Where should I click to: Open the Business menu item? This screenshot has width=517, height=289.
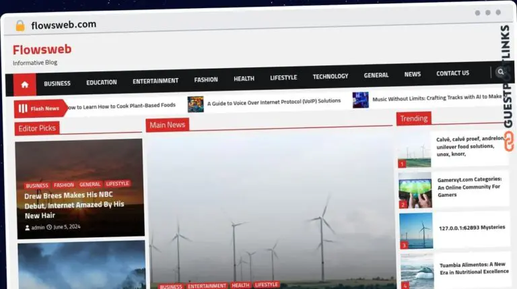pos(57,83)
